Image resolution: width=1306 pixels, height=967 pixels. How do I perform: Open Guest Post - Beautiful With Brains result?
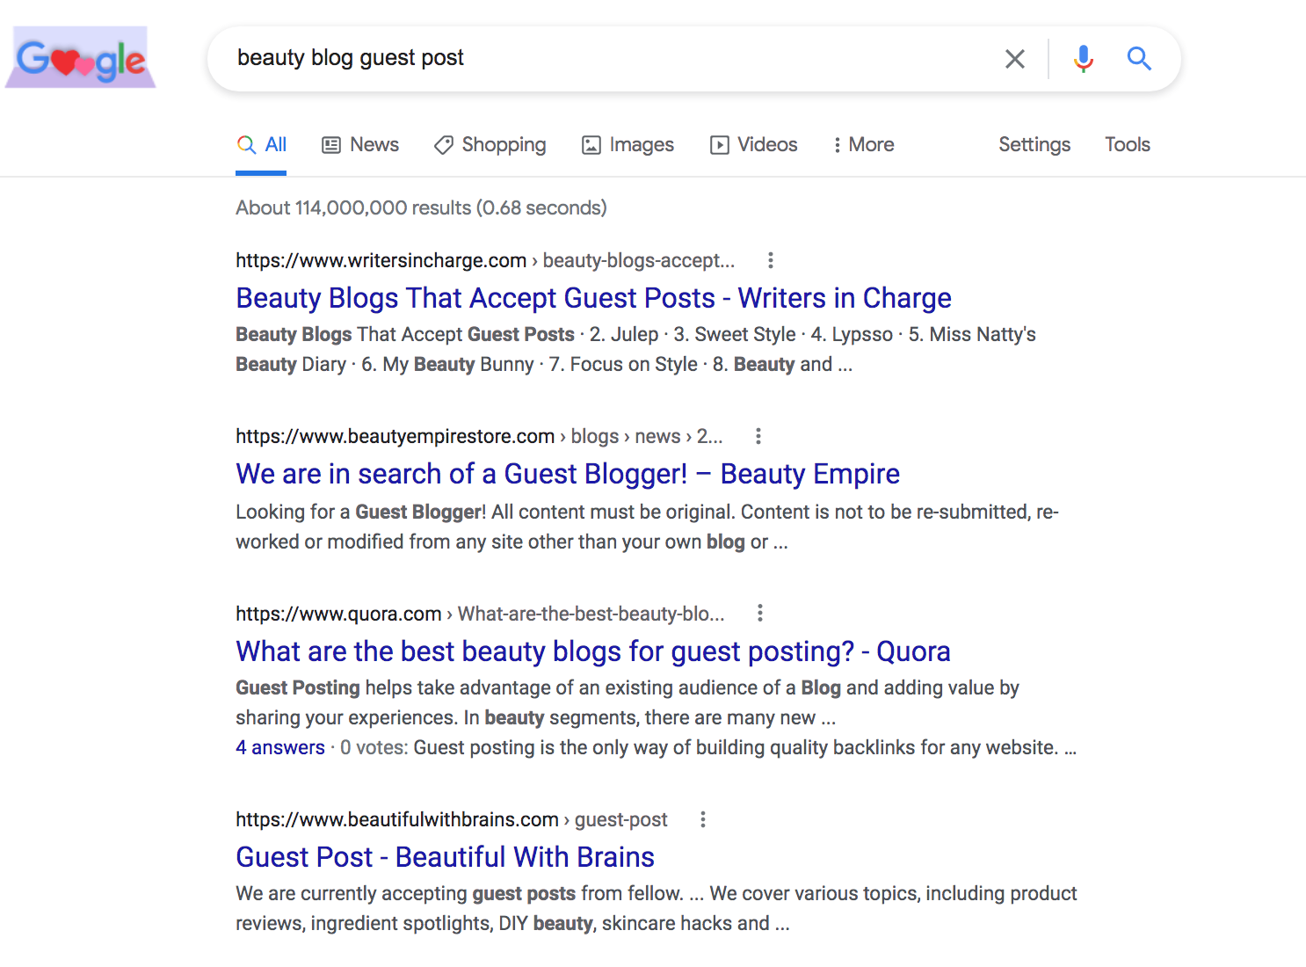[x=445, y=857]
